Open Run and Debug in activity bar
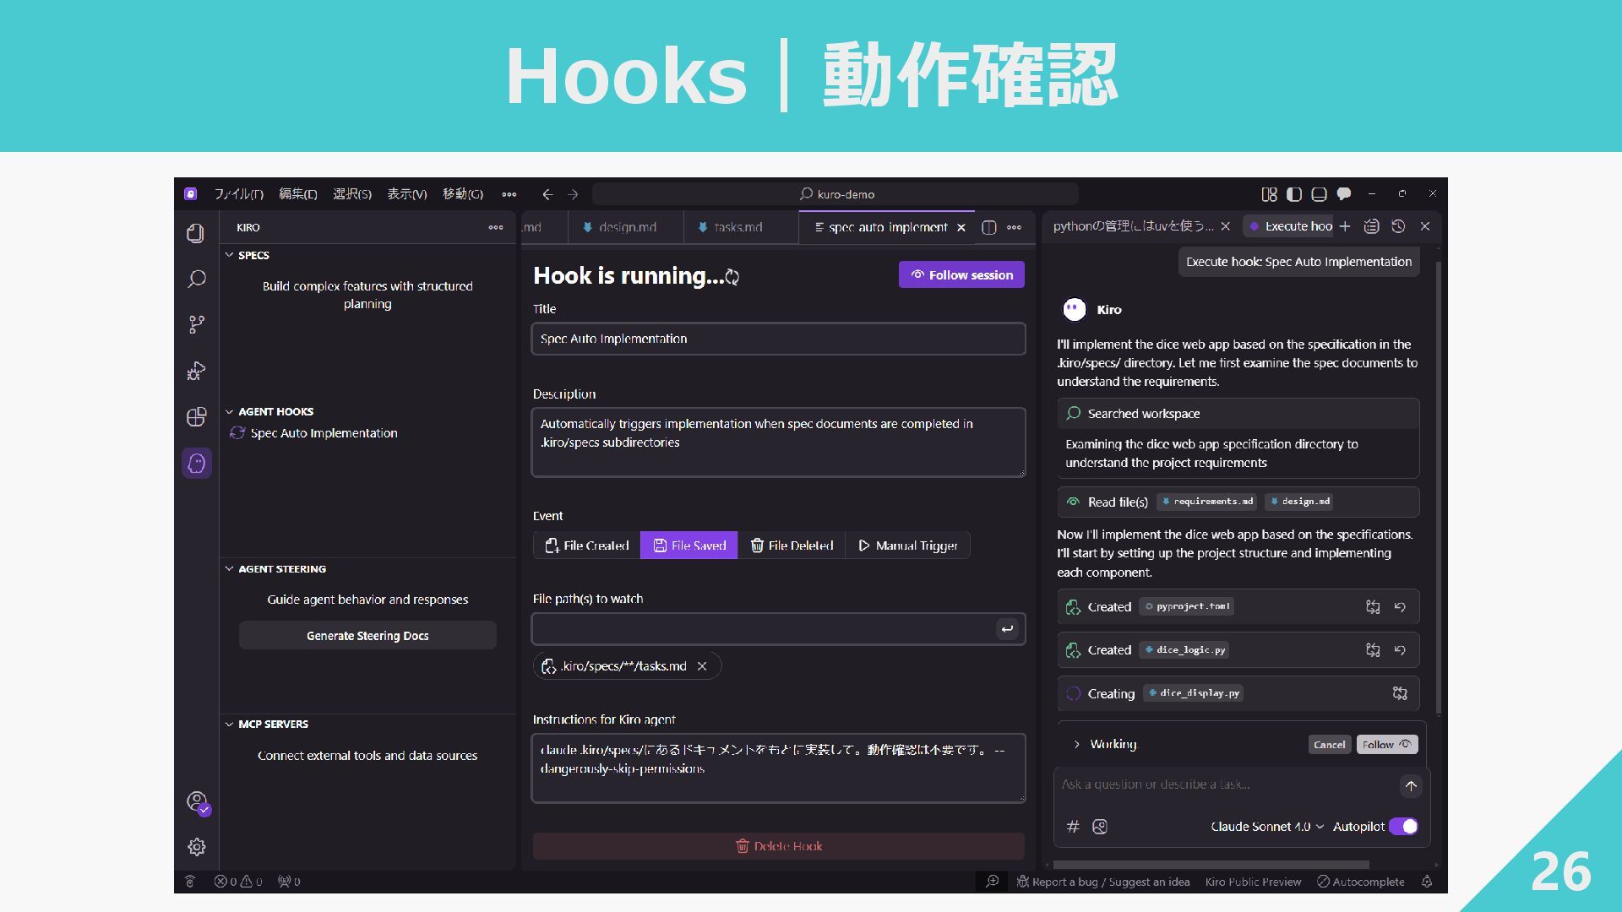This screenshot has height=912, width=1622. click(196, 371)
